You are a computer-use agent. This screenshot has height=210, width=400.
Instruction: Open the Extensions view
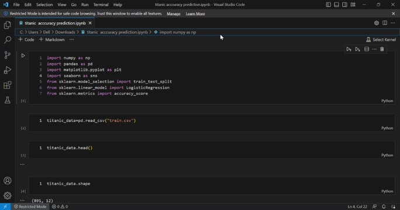coord(8,85)
